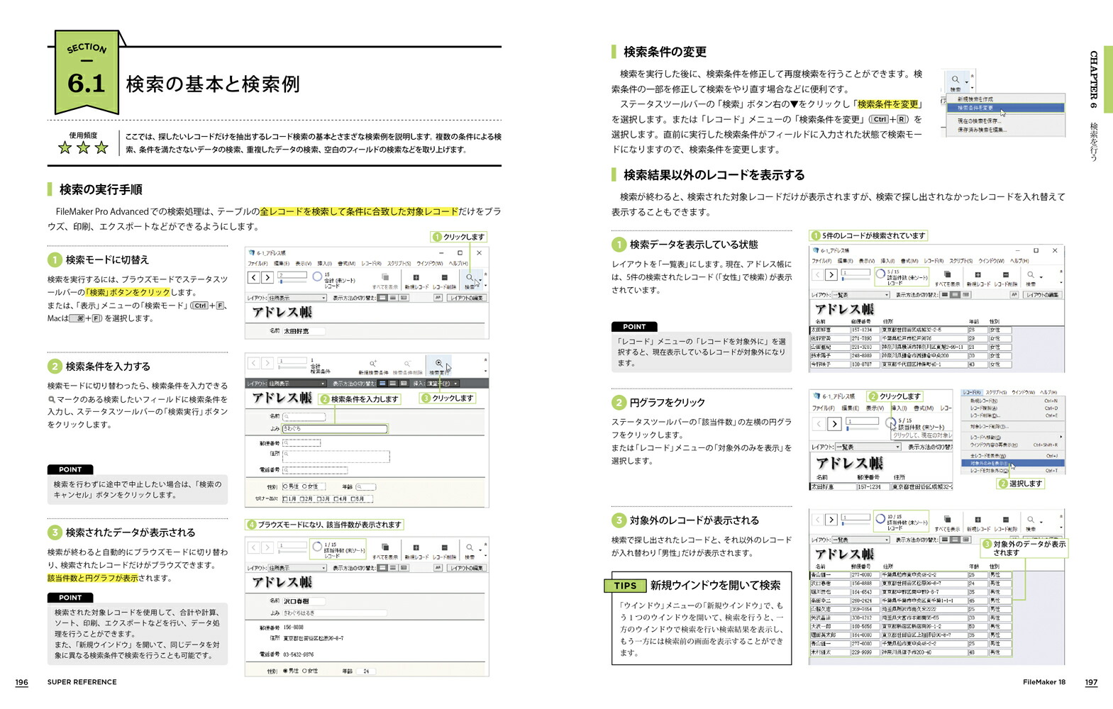Viewport: 1113px width, 709px height.
Task: Go to previous record in the 15-total-records window
Action: tap(253, 277)
